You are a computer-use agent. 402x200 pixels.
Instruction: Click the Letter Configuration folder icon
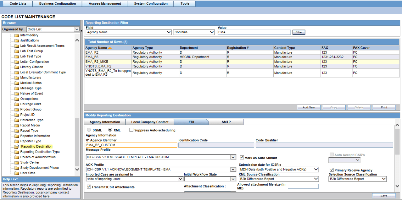pos(16,62)
